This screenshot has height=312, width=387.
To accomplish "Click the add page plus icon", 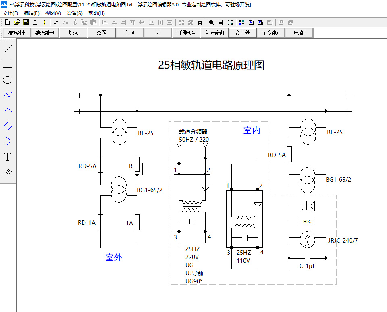I will 251,23.
